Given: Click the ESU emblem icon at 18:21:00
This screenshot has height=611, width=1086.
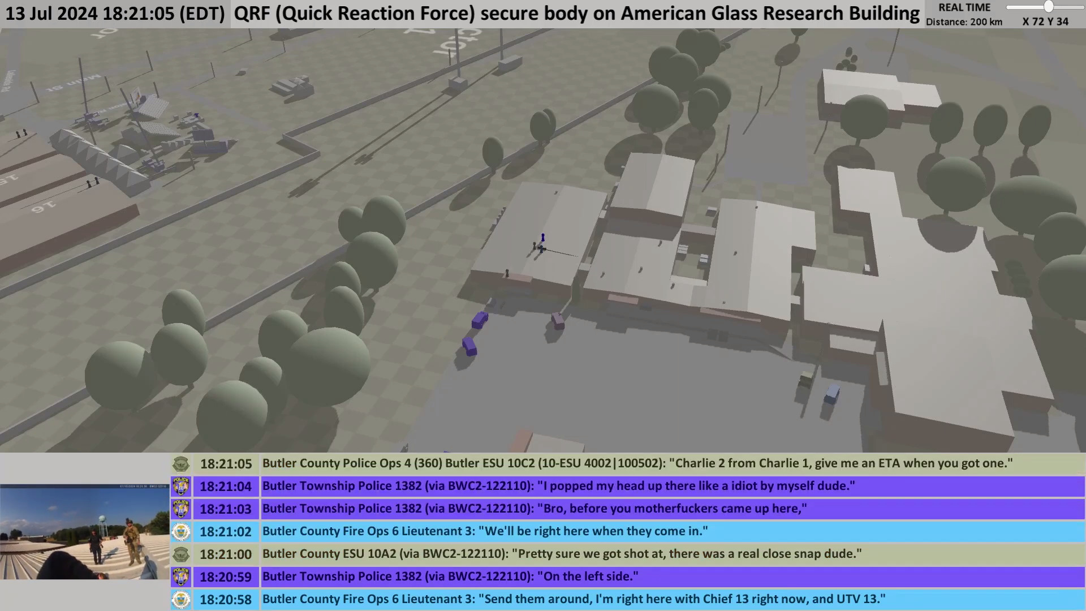Looking at the screenshot, I should [x=181, y=554].
